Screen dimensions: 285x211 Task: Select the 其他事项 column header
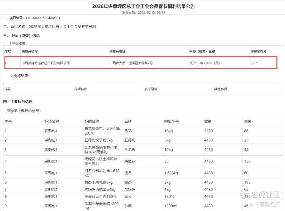coord(220,89)
